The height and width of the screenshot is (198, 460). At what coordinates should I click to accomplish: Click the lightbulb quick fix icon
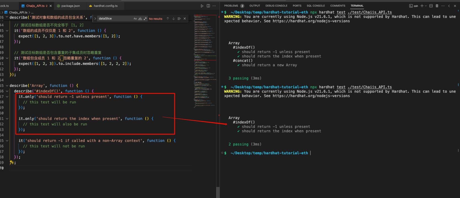click(11, 162)
